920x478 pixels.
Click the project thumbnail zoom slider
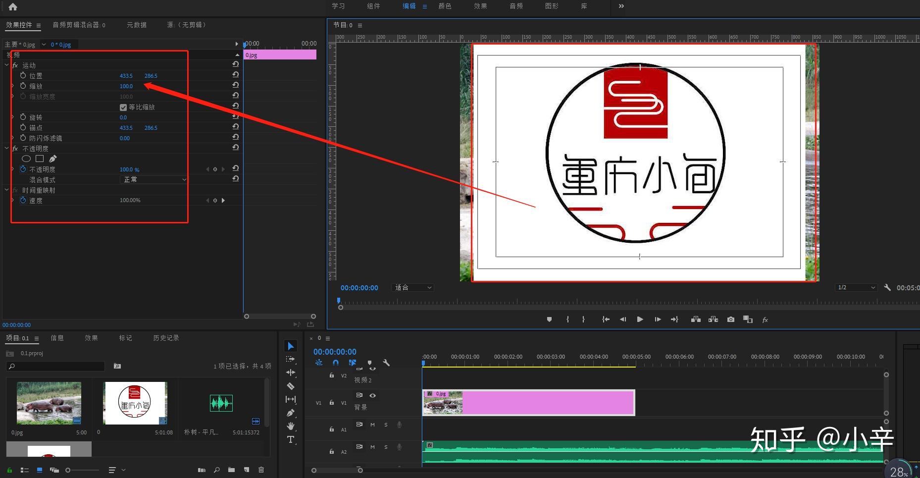(x=82, y=470)
